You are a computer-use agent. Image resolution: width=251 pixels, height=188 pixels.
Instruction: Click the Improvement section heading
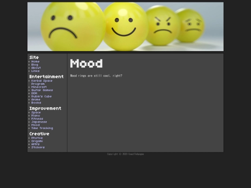pyautogui.click(x=45, y=108)
